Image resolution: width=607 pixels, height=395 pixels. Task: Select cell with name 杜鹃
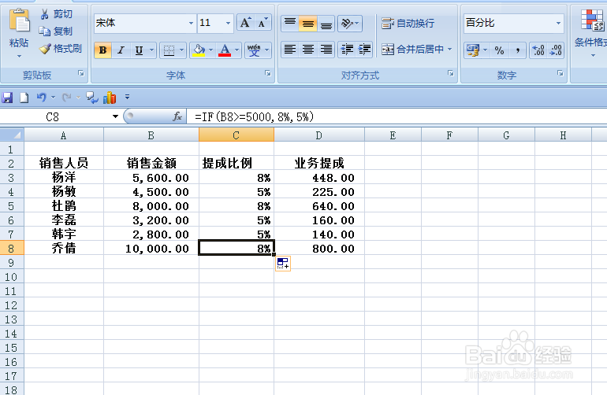coord(64,205)
